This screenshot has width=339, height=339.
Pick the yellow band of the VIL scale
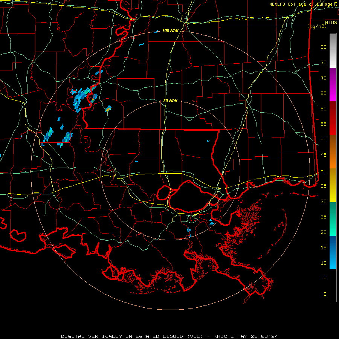(333, 185)
